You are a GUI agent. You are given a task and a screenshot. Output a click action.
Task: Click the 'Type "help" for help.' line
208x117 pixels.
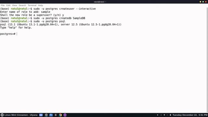(16, 28)
